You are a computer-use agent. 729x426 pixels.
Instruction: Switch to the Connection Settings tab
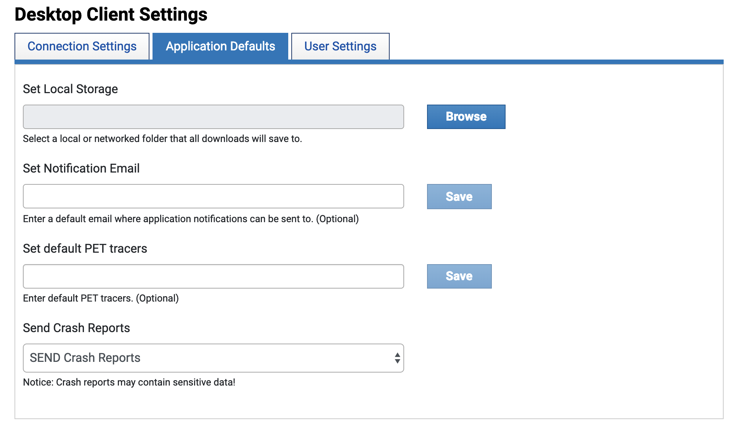coord(82,46)
